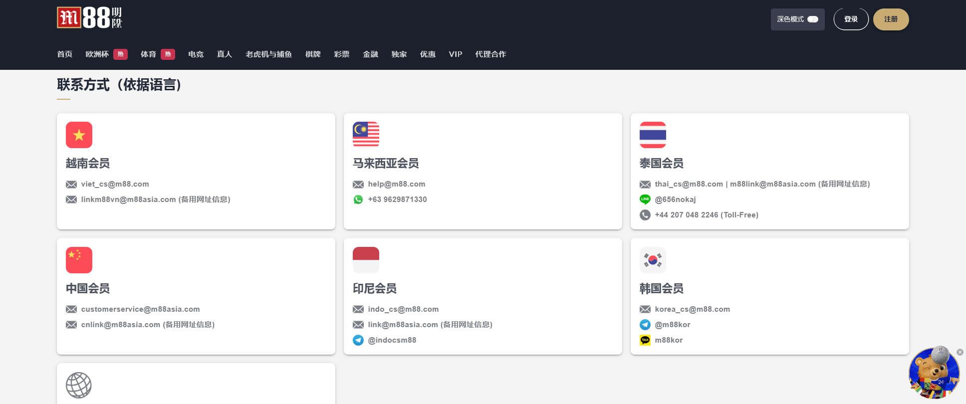The width and height of the screenshot is (966, 404).
Task: Click the viet_cs@m88.com email link
Action: click(115, 184)
